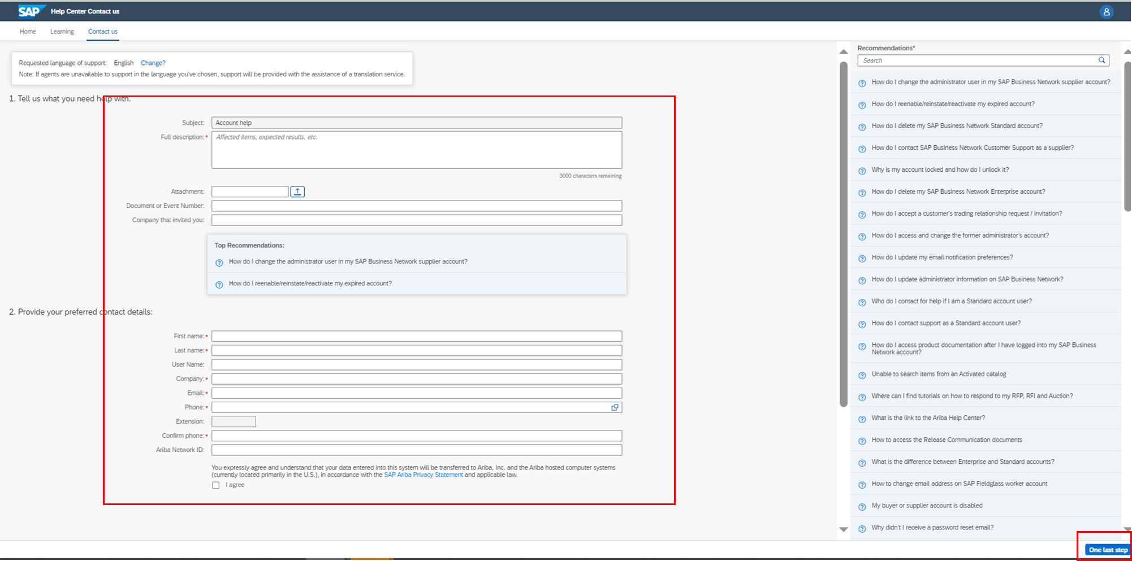This screenshot has width=1132, height=561.
Task: Click the Confirm phone field
Action: pos(417,436)
